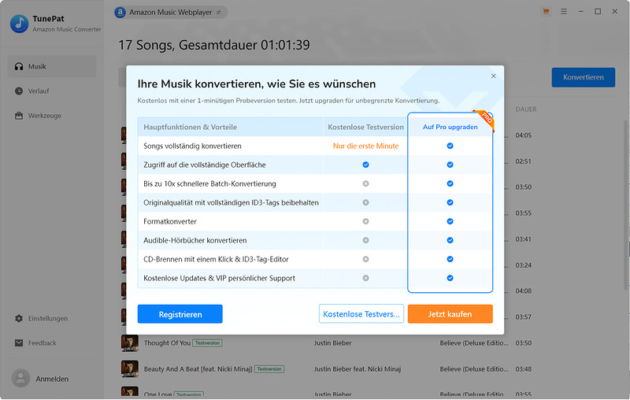Click Pro checkmark for Kostenlose Updates row
The width and height of the screenshot is (630, 400).
pos(450,278)
